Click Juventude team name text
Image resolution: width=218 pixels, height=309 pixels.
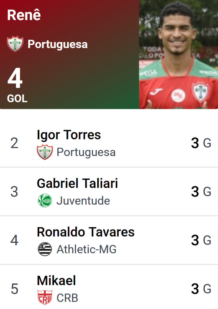coord(83,201)
